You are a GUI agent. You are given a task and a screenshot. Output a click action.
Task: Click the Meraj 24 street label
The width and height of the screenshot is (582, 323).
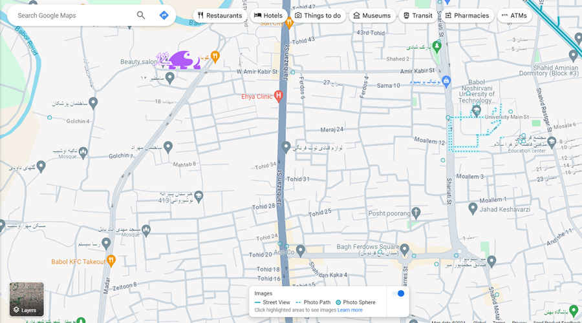332,130
